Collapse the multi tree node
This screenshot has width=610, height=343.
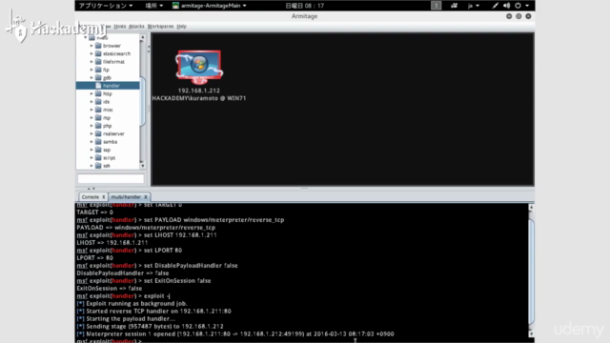point(85,38)
